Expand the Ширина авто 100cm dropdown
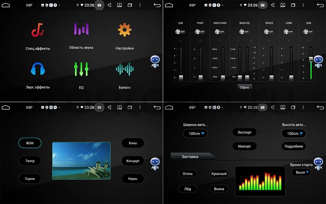 [x=195, y=134]
